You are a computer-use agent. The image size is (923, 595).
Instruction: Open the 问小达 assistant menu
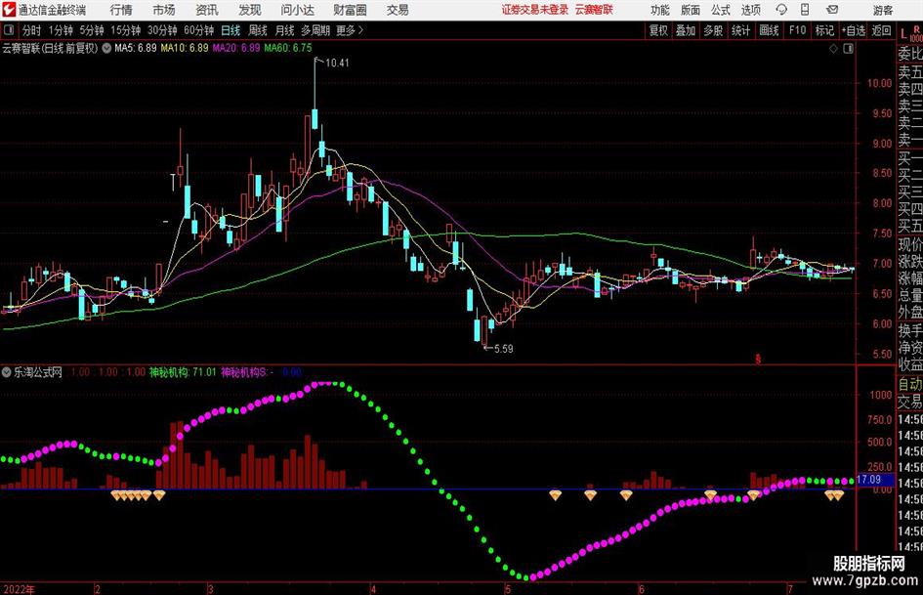(x=297, y=10)
